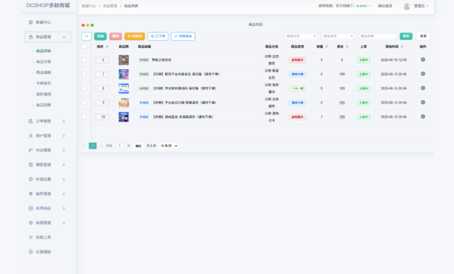Expand the 订单管理 chevron
The width and height of the screenshot is (454, 274).
(64, 121)
